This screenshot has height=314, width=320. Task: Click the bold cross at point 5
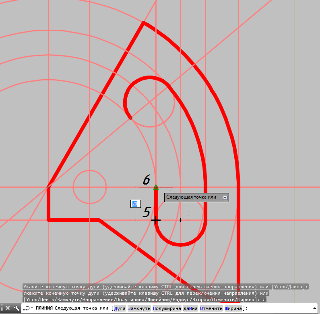click(x=156, y=220)
